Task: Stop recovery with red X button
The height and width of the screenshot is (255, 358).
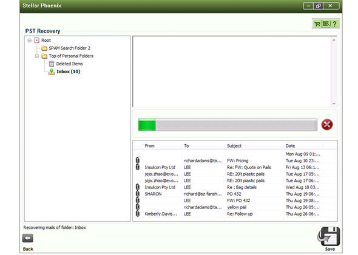Action: click(x=327, y=124)
